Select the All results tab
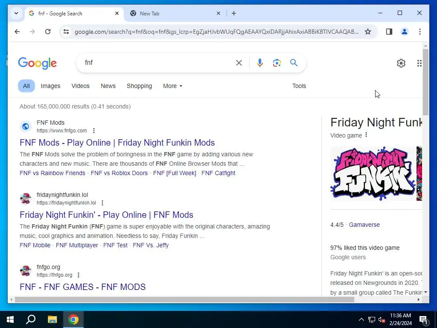Viewport: 437px width, 328px height. [x=26, y=86]
